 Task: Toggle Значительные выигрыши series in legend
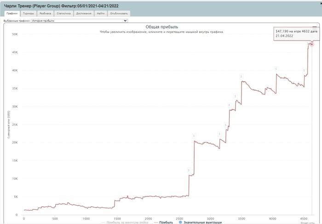coord(201,222)
